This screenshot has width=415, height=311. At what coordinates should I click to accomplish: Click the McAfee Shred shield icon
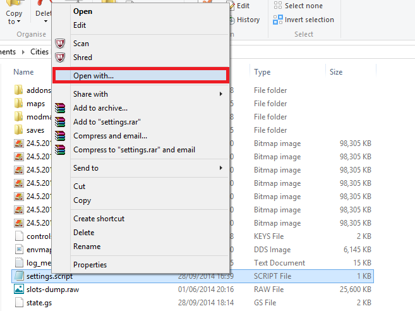pos(61,58)
